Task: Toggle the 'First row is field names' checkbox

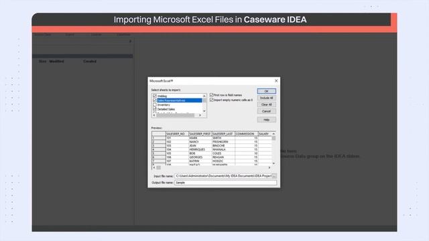Action: pyautogui.click(x=211, y=95)
